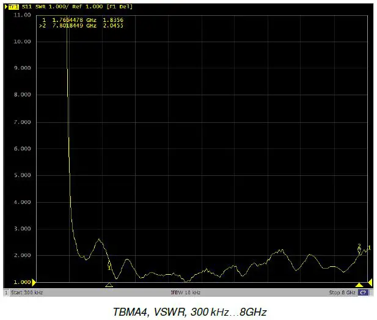The height and width of the screenshot is (320, 377).
Task: Click the 10.00 Y-axis label
Action: pos(22,42)
